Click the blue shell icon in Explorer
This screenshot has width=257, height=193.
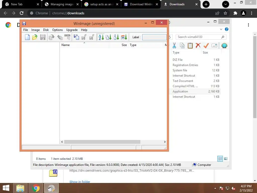[x=224, y=45]
